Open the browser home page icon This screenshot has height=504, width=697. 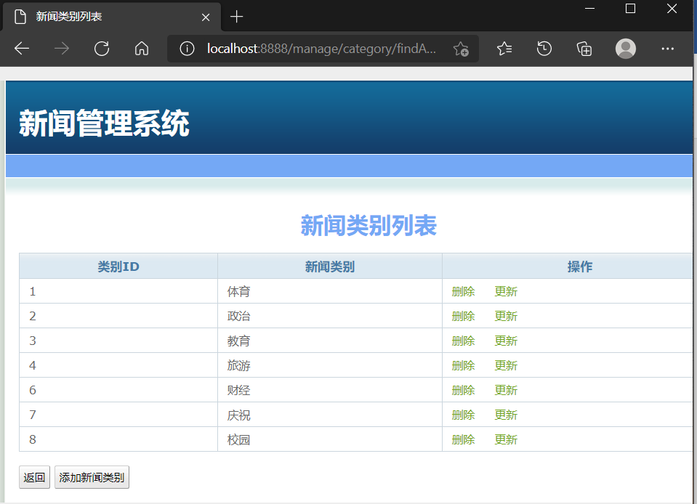pyautogui.click(x=142, y=49)
